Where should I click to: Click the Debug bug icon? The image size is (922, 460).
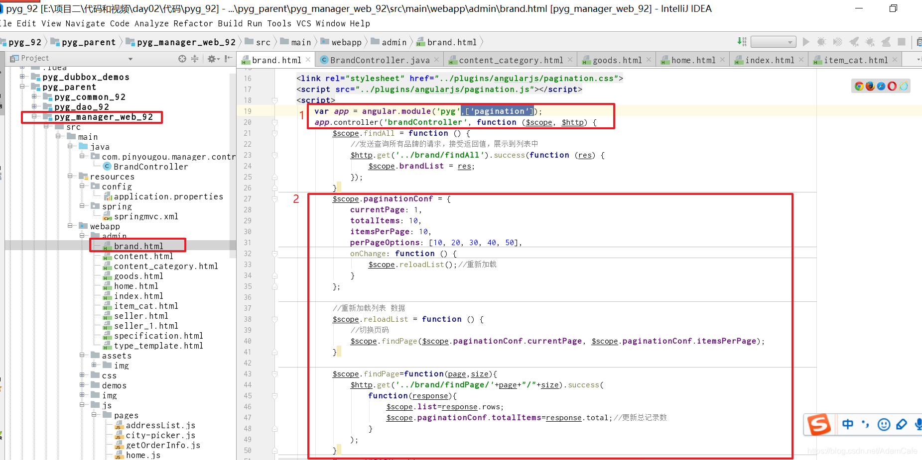(x=822, y=42)
